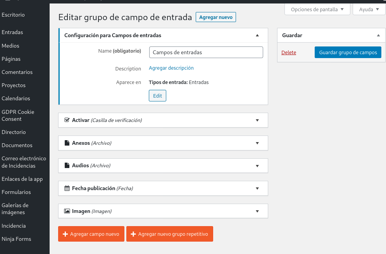Image resolution: width=386 pixels, height=254 pixels.
Task: Go to Ninja Forms in sidebar
Action: click(x=16, y=239)
